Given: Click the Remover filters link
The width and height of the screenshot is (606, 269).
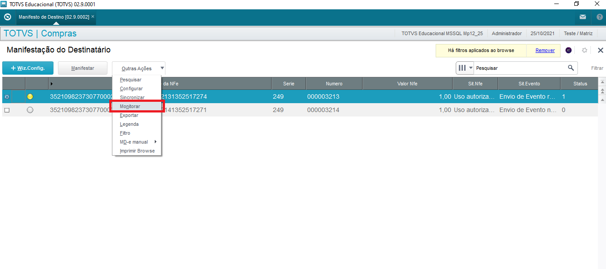Looking at the screenshot, I should tap(545, 50).
